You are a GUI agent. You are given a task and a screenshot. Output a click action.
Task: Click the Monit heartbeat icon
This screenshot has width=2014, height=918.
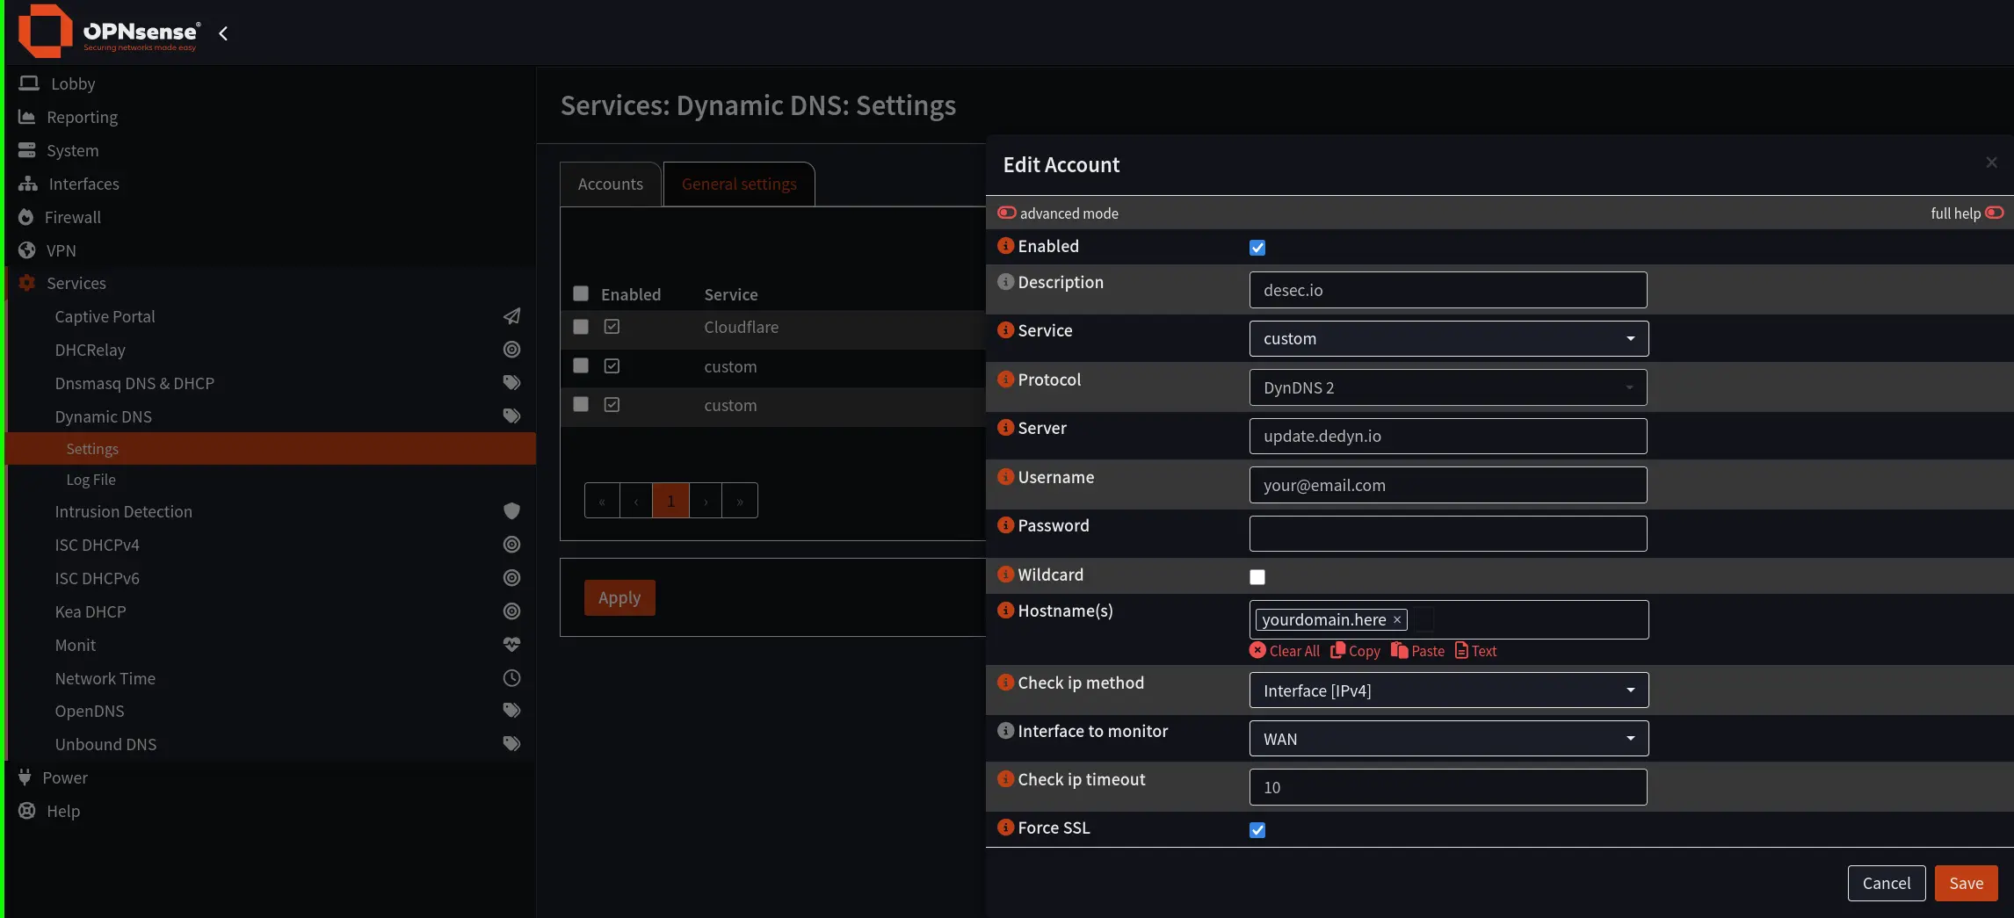pyautogui.click(x=511, y=645)
